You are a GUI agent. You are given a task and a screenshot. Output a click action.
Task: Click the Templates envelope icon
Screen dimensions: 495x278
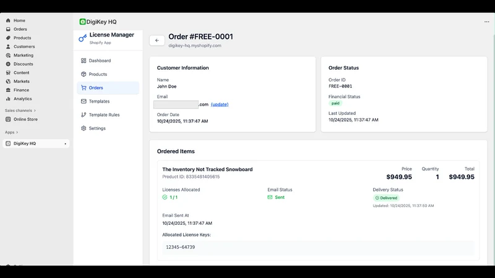pos(84,101)
